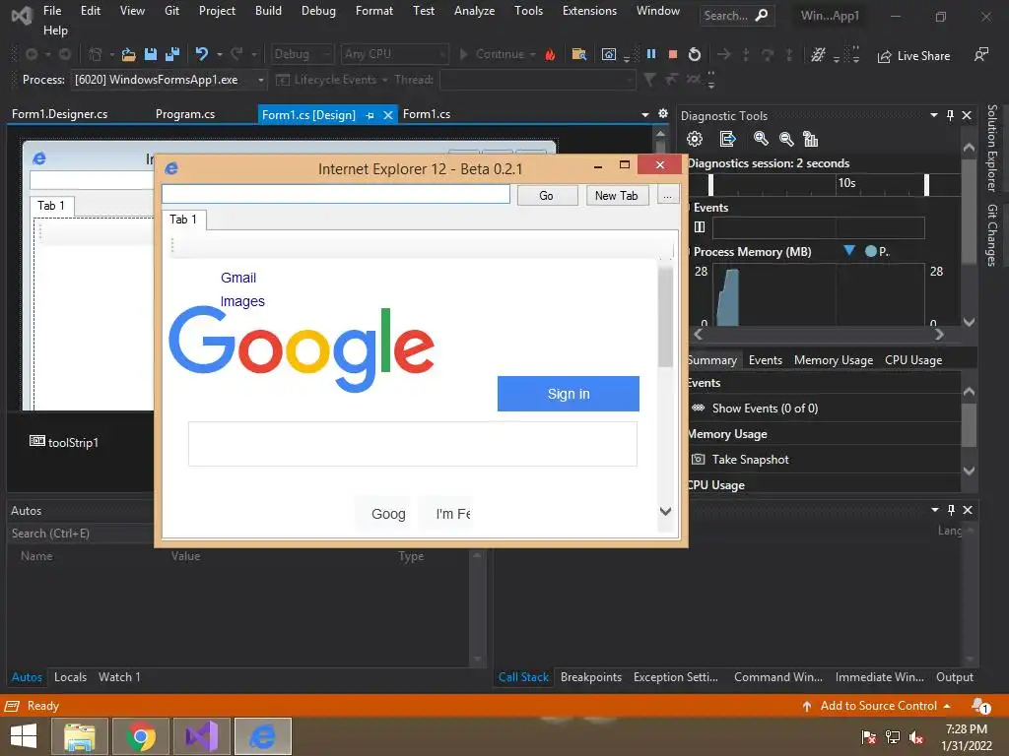
Task: Toggle auto-hide pin on Diagnostic Tools
Action: pyautogui.click(x=950, y=115)
